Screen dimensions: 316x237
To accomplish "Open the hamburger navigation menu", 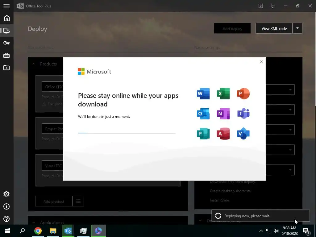I will 6,6.
